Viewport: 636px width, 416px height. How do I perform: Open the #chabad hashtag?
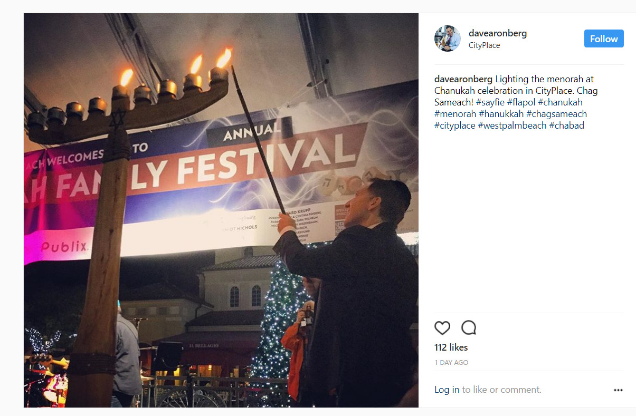[566, 125]
